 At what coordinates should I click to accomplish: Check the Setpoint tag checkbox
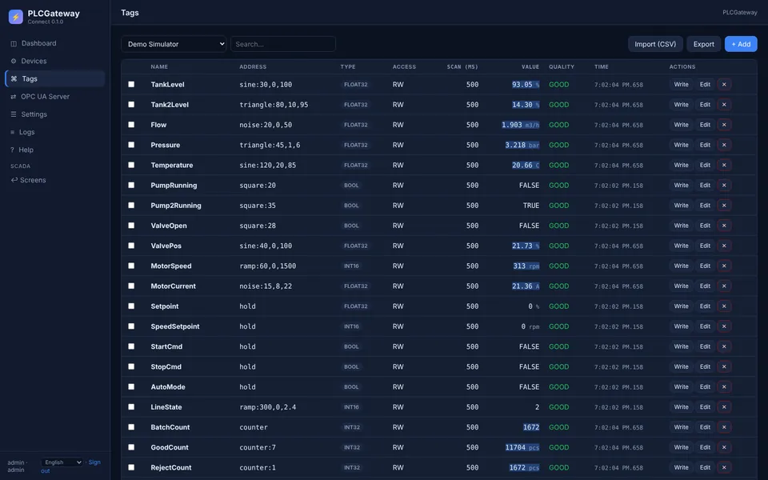point(131,306)
